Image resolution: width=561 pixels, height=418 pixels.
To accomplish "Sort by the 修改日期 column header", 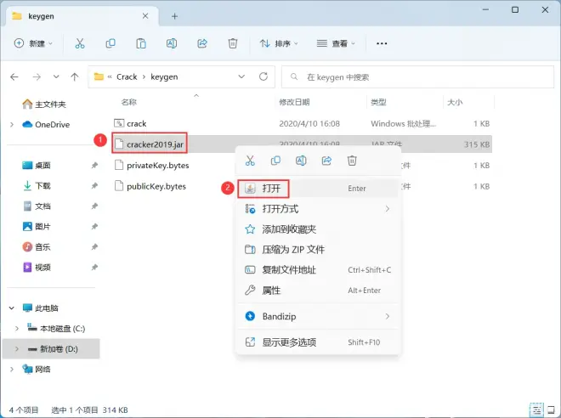I will pyautogui.click(x=294, y=102).
